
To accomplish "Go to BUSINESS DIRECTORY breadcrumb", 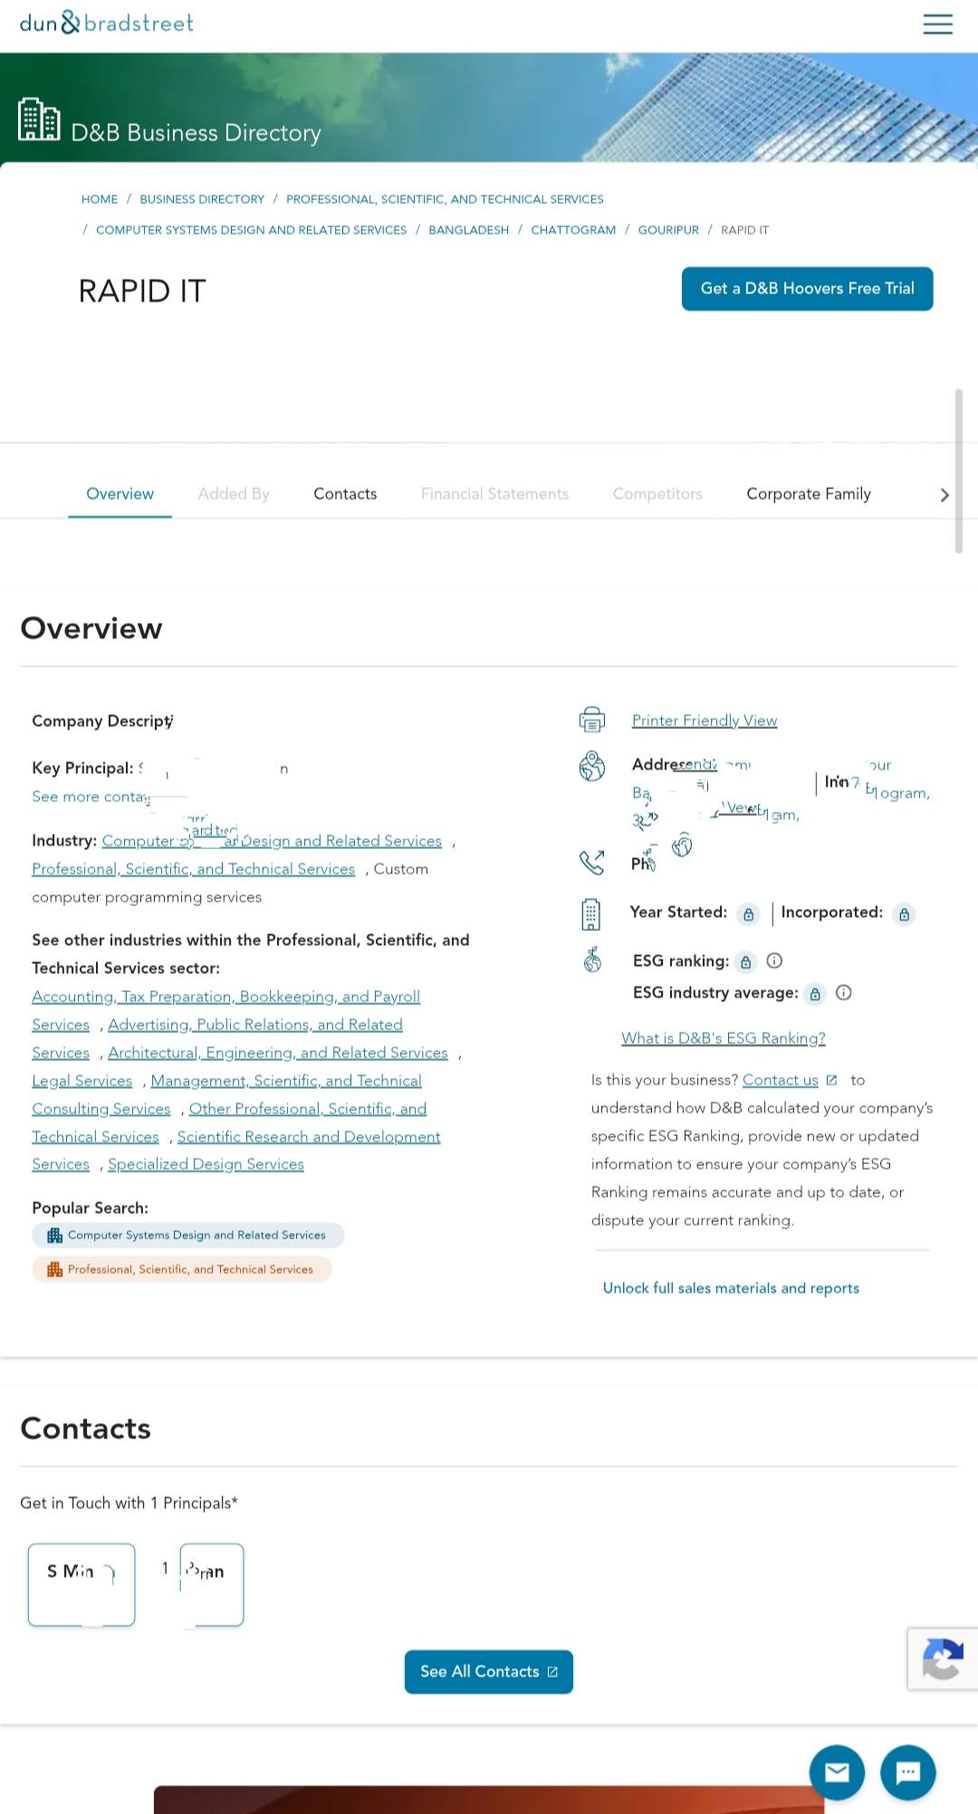I will click(202, 199).
